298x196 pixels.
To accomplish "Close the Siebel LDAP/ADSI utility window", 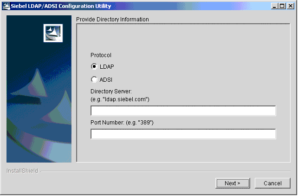I will pos(291,6).
